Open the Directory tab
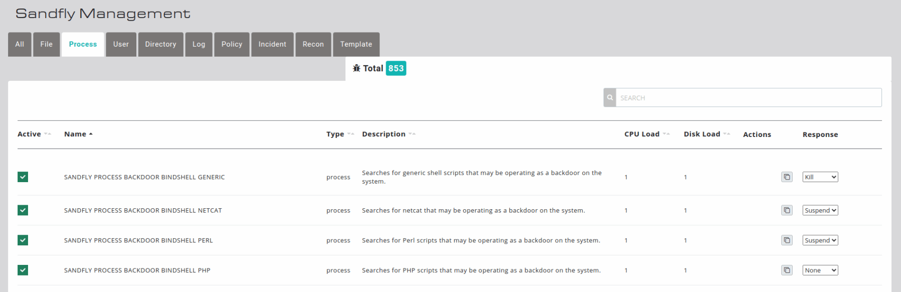The width and height of the screenshot is (901, 292). point(160,44)
